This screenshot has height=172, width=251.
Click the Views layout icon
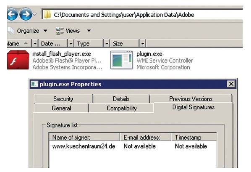click(x=60, y=31)
